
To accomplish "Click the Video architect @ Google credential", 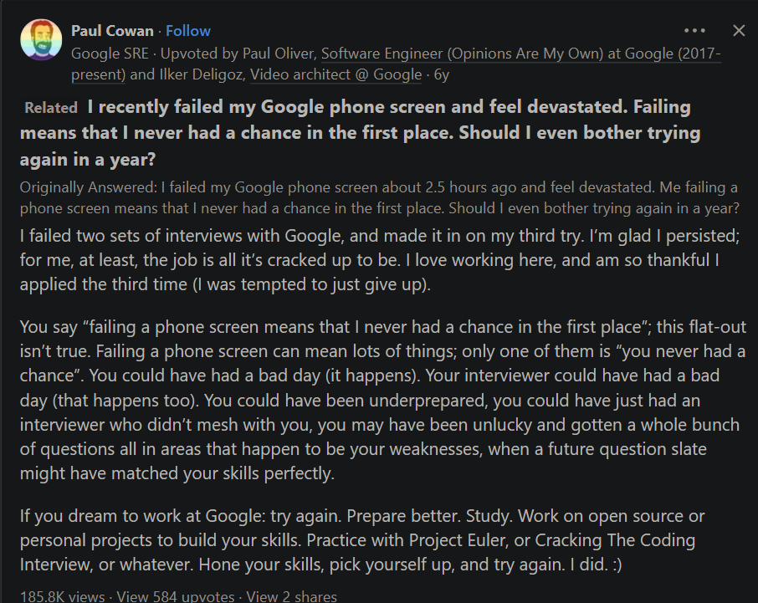I will tap(336, 74).
